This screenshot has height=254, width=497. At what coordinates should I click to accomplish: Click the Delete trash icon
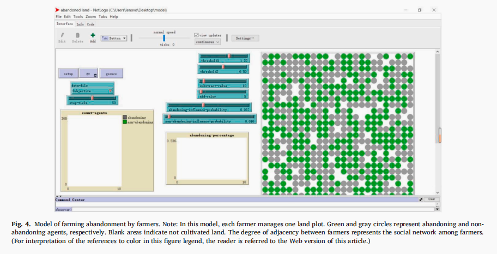77,35
